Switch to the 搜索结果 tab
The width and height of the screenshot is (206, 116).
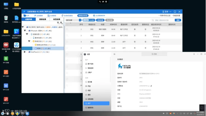coord(43,19)
